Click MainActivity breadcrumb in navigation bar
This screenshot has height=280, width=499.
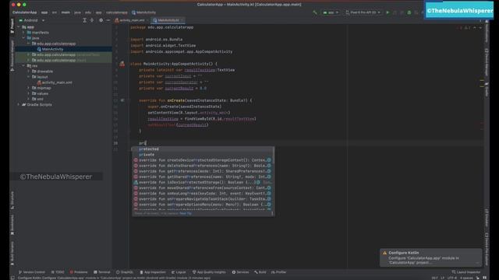(143, 12)
